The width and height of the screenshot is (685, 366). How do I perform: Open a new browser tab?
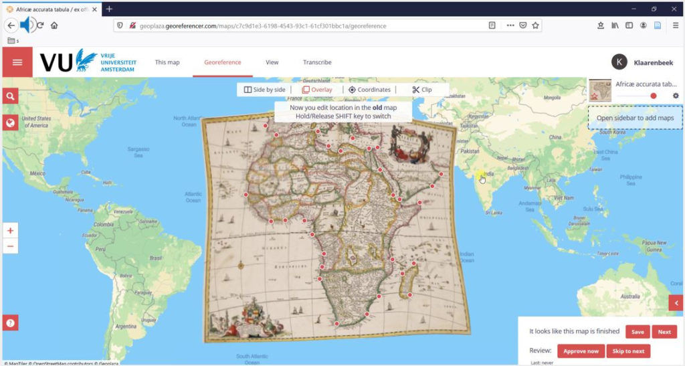pyautogui.click(x=109, y=9)
